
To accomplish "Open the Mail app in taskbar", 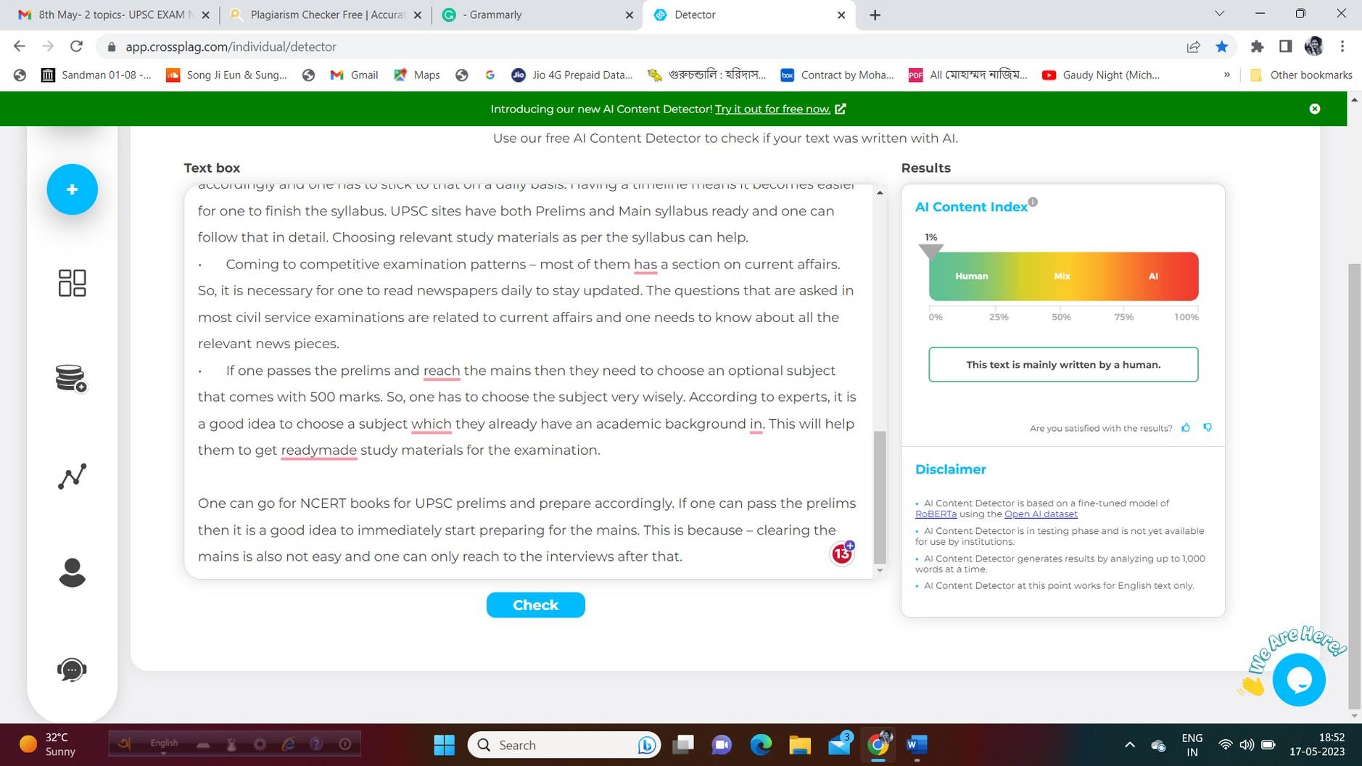I will pos(839,744).
